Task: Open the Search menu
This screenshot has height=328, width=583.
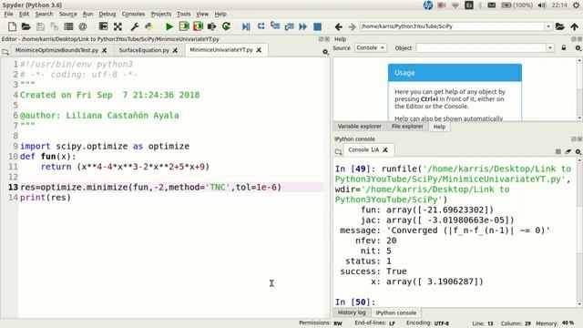Action: click(44, 14)
